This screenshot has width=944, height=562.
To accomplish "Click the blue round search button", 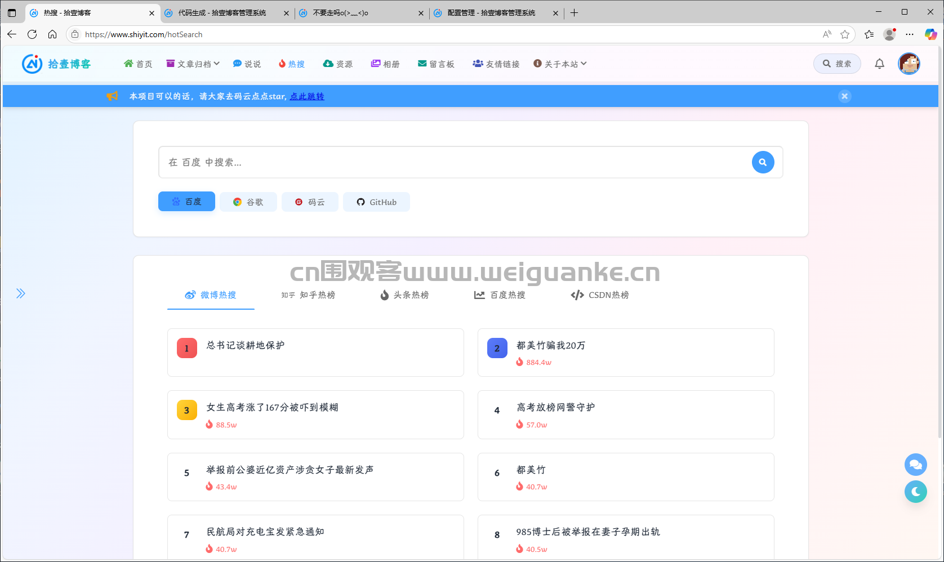I will pos(763,162).
